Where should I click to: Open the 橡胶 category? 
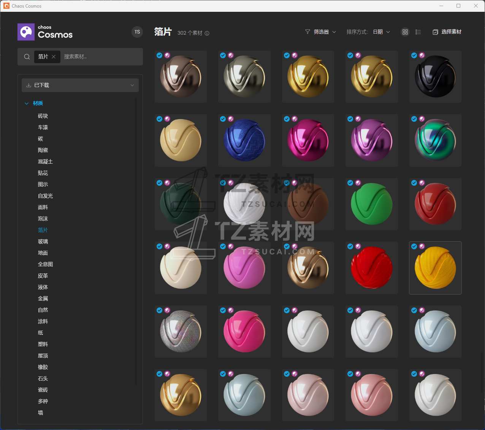tap(43, 367)
